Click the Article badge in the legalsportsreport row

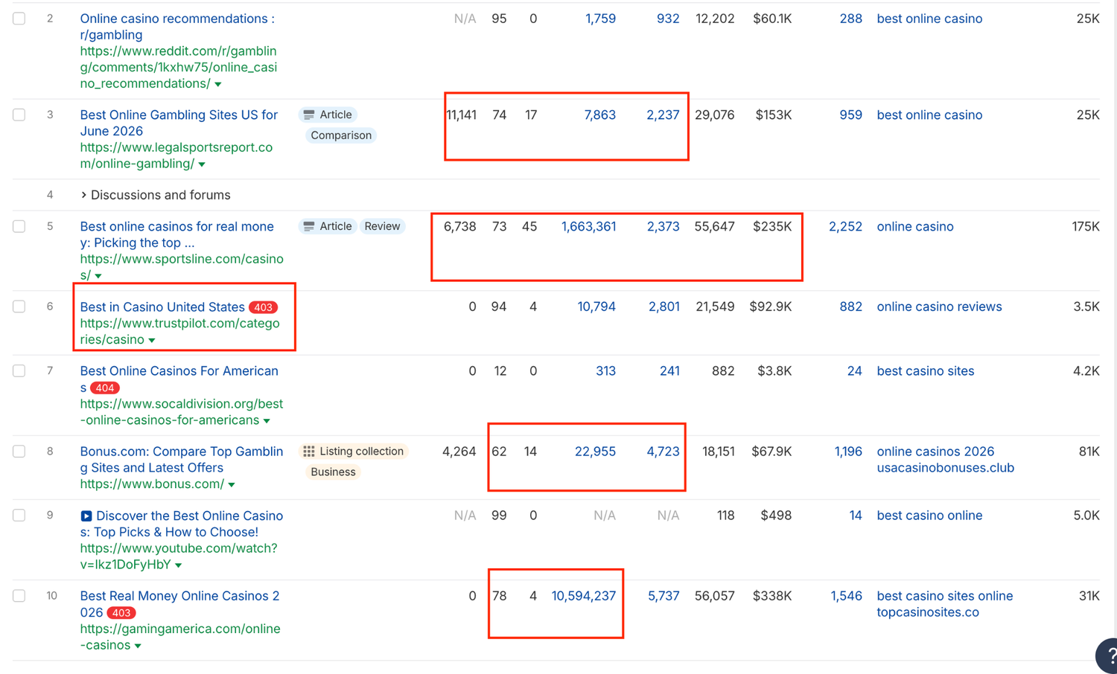(328, 115)
